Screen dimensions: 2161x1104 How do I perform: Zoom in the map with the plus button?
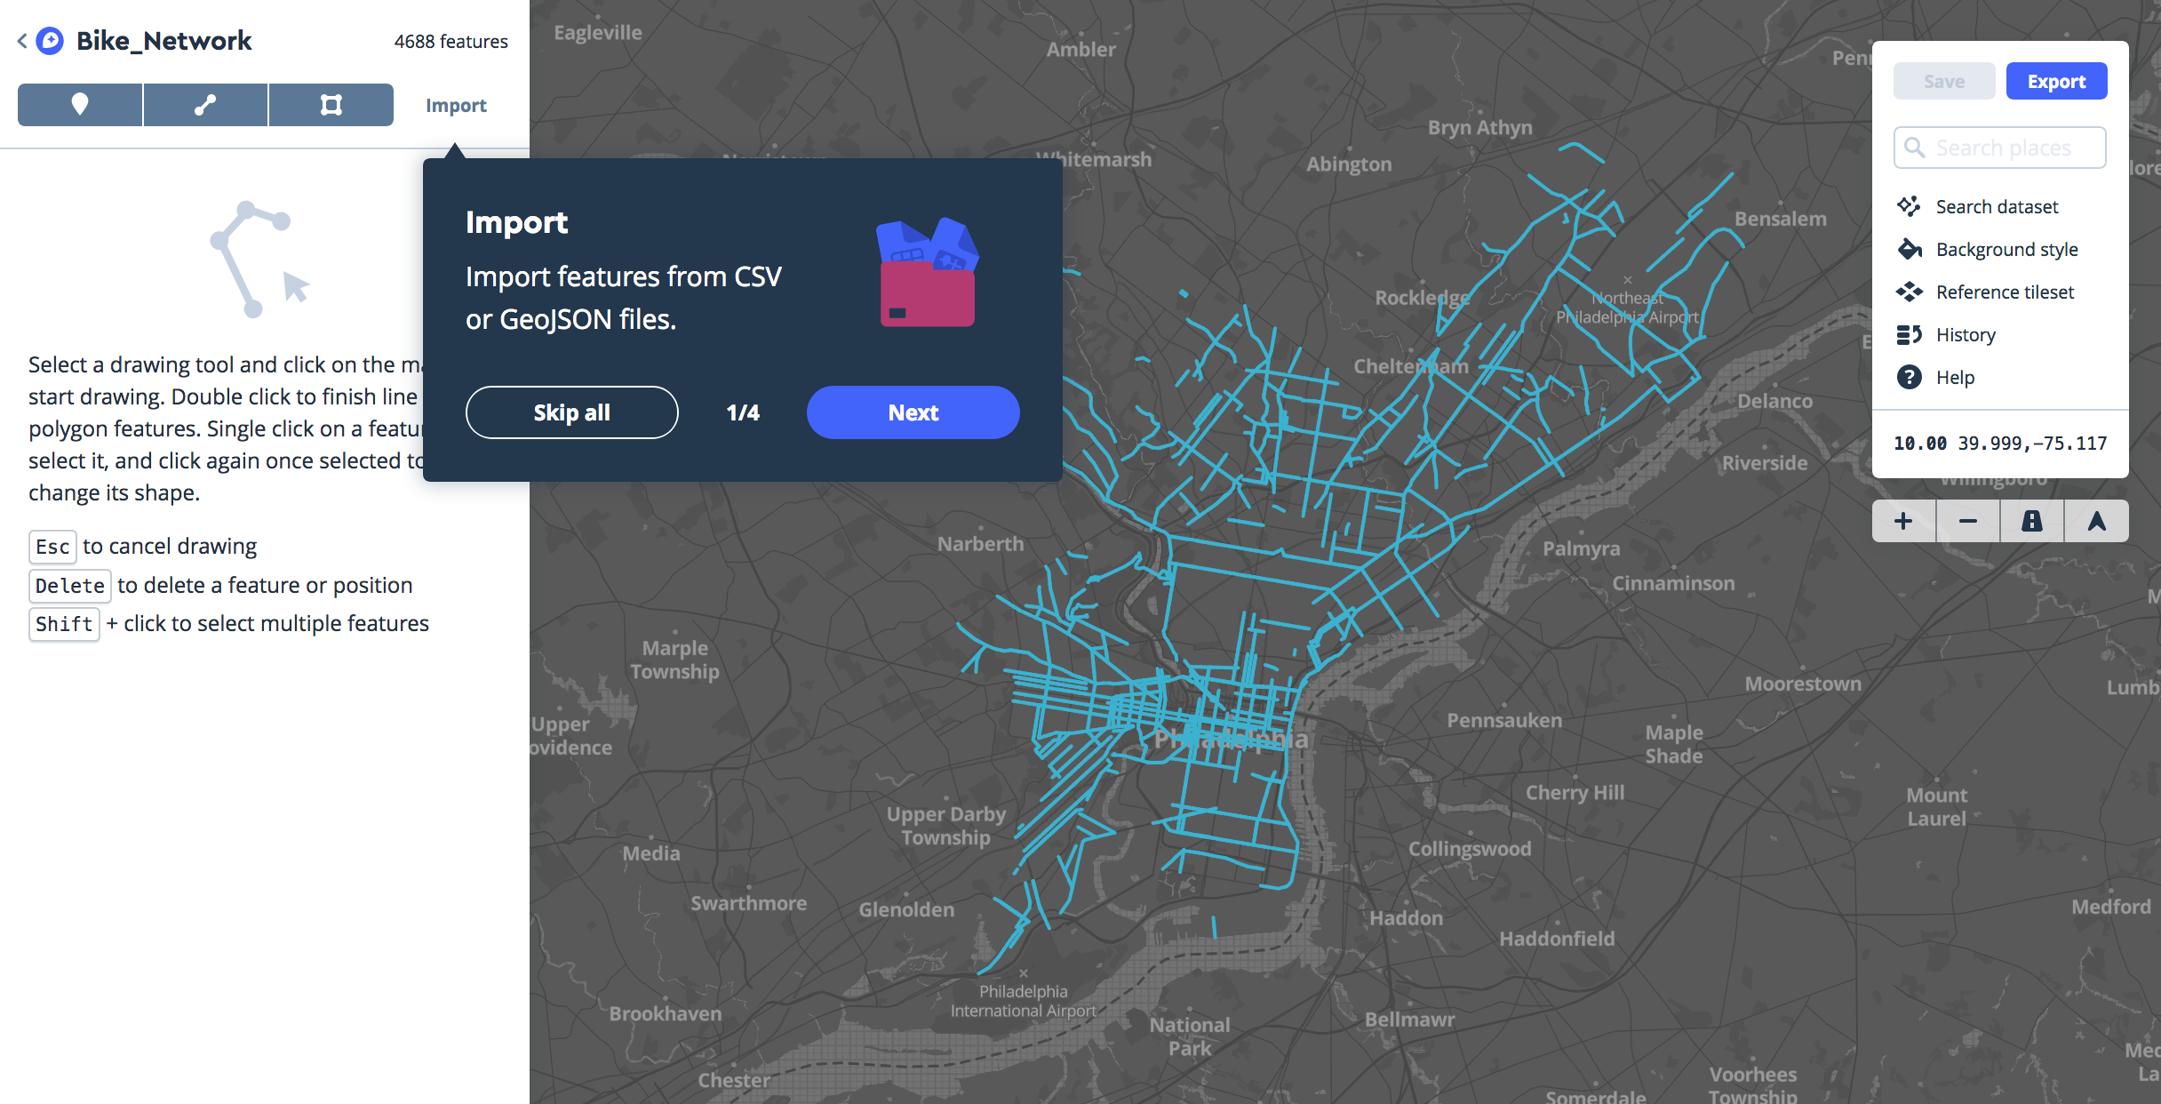pyautogui.click(x=1903, y=521)
